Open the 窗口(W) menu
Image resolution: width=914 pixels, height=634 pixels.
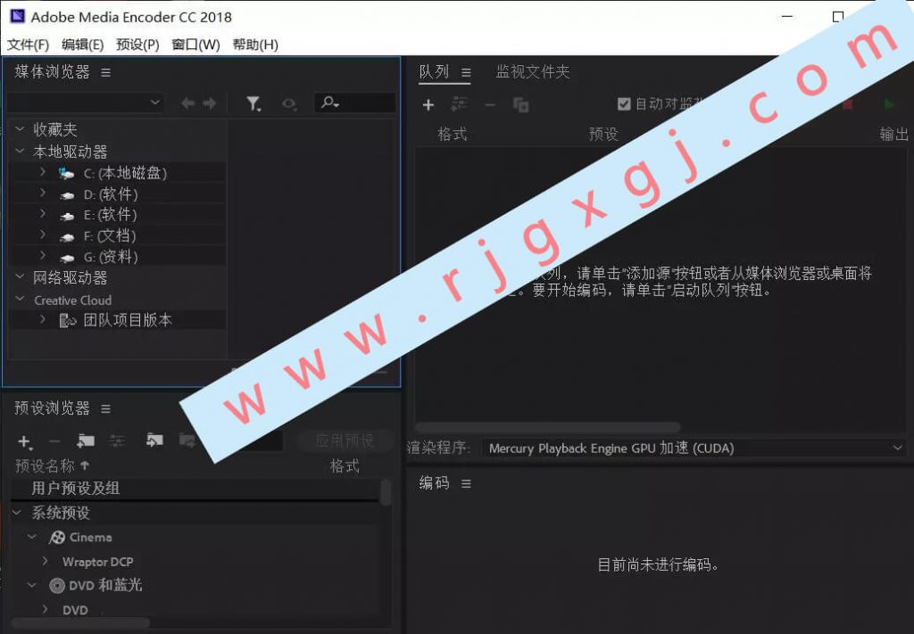[195, 45]
